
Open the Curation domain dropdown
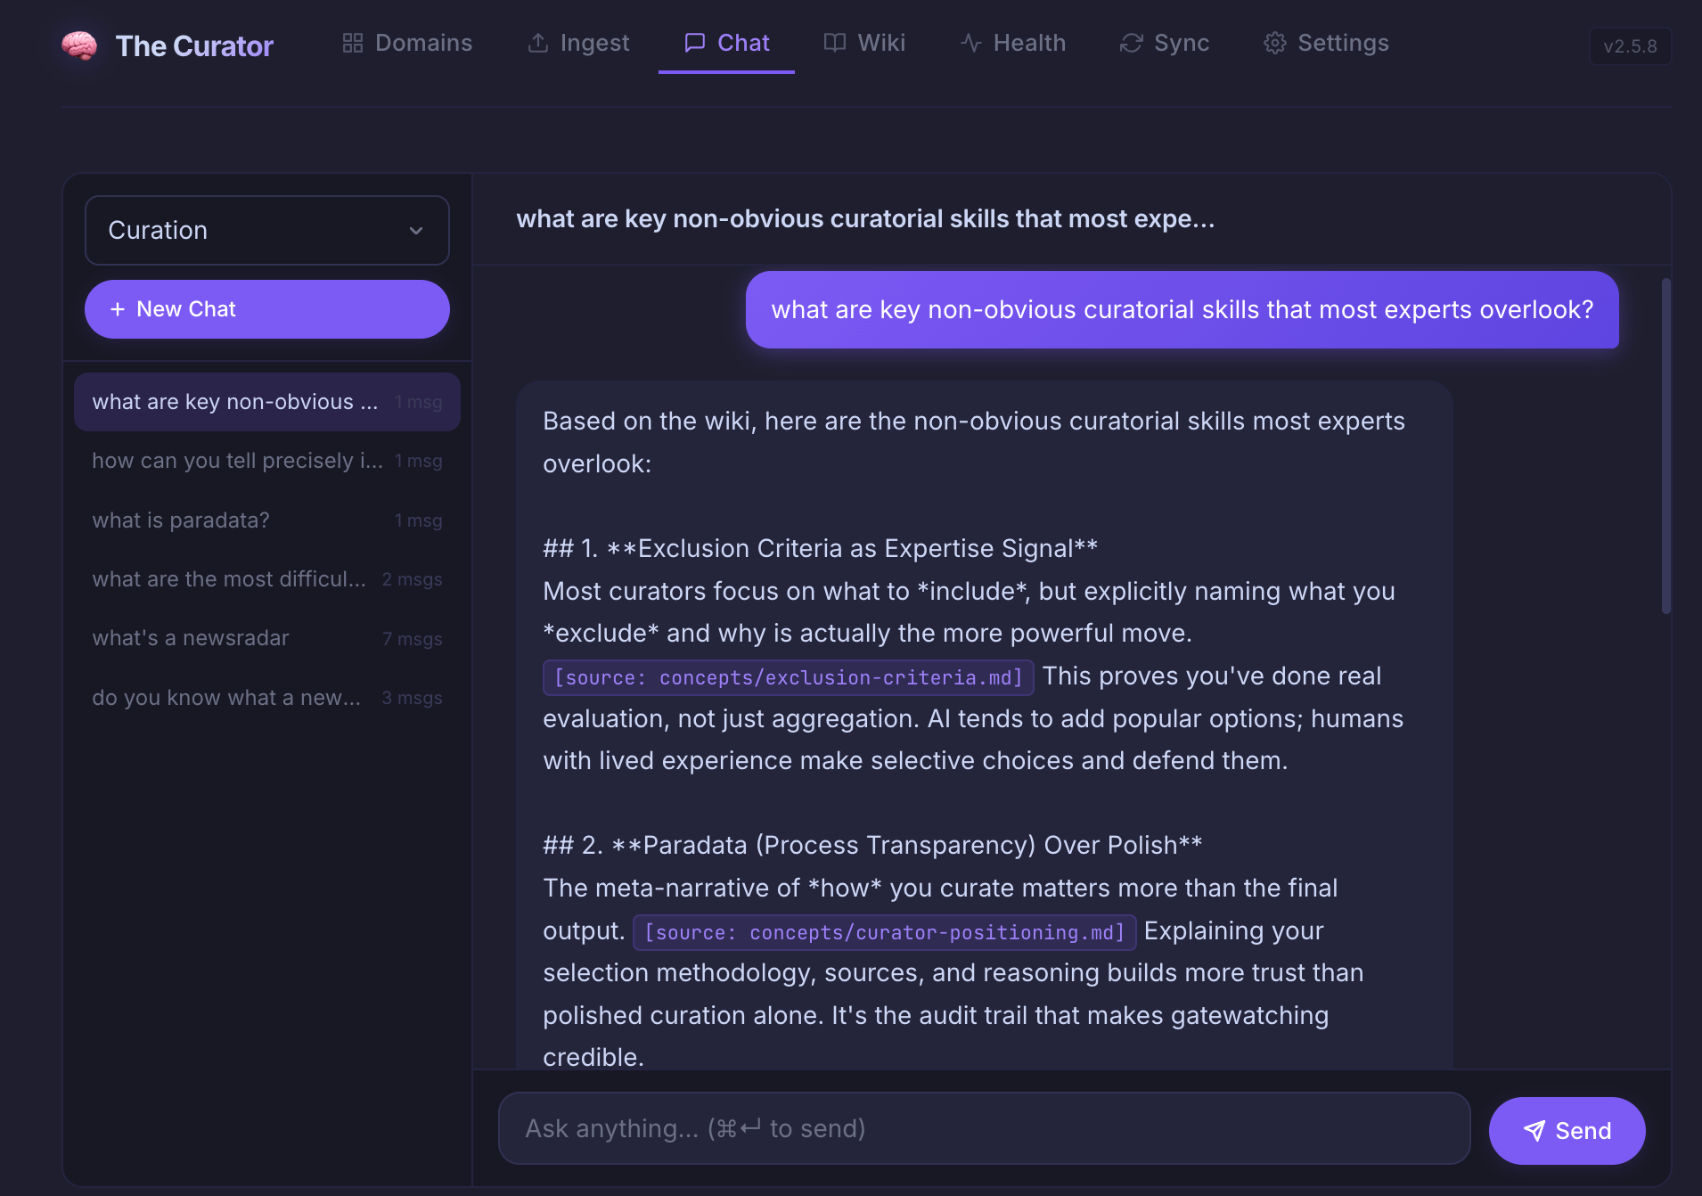click(x=267, y=230)
